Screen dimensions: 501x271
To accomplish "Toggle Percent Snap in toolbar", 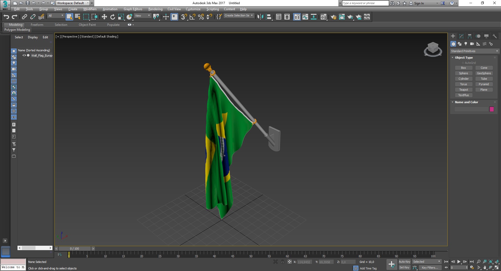I will coord(201,17).
